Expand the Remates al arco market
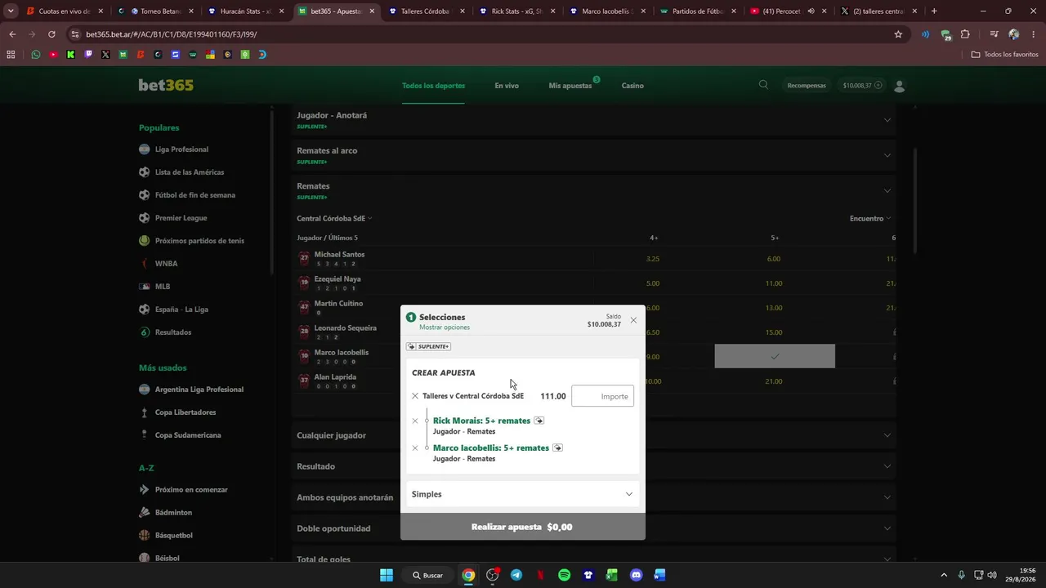This screenshot has width=1046, height=588. (x=593, y=155)
